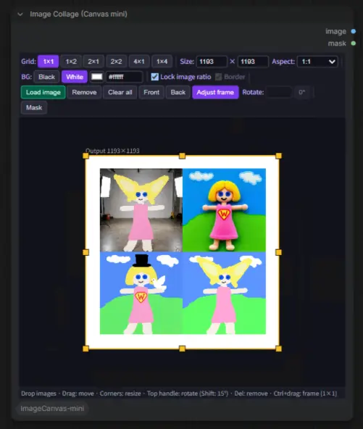
Task: Click the right-middle frame handle
Action: (278, 252)
